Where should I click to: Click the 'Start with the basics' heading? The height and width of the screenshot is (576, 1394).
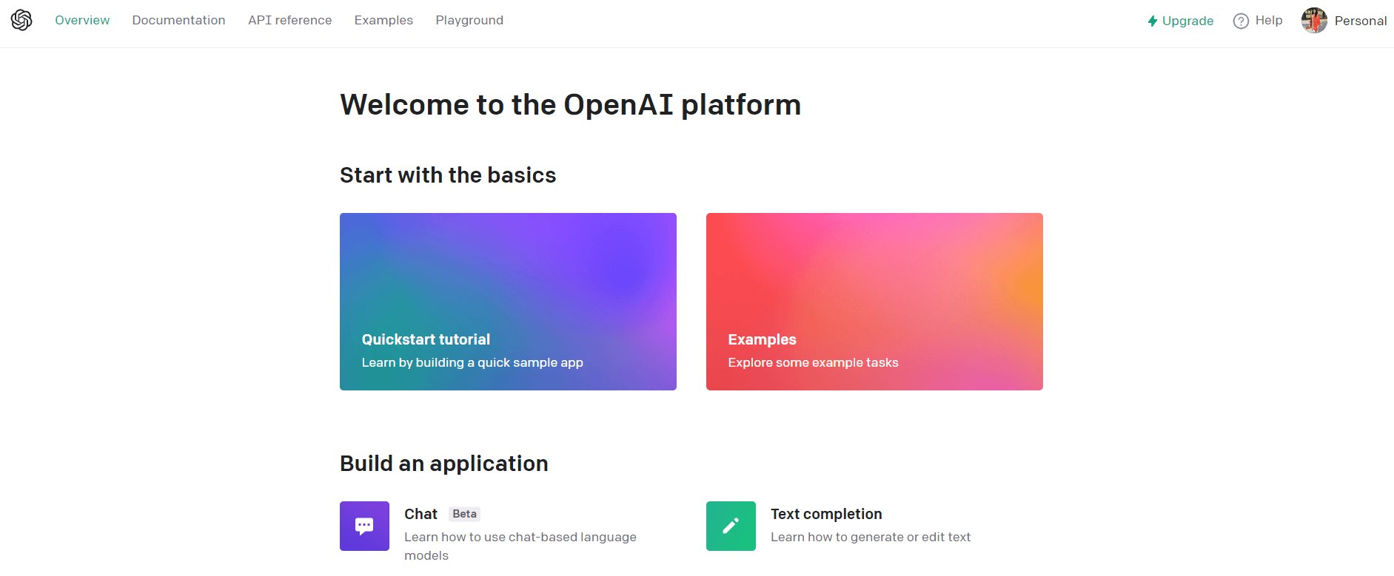point(448,175)
